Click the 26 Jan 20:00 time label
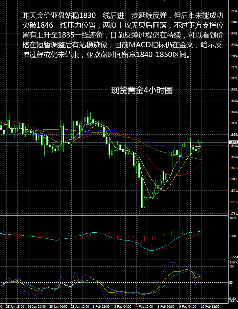 (37, 307)
